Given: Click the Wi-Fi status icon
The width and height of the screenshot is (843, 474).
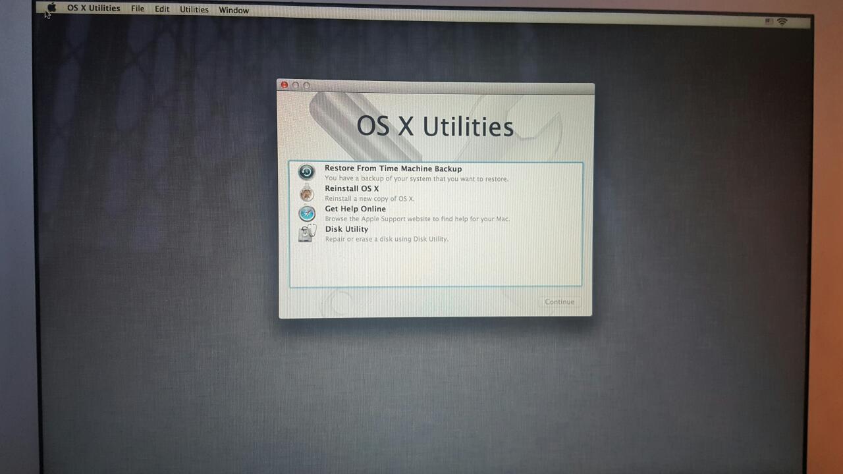Looking at the screenshot, I should pos(782,22).
